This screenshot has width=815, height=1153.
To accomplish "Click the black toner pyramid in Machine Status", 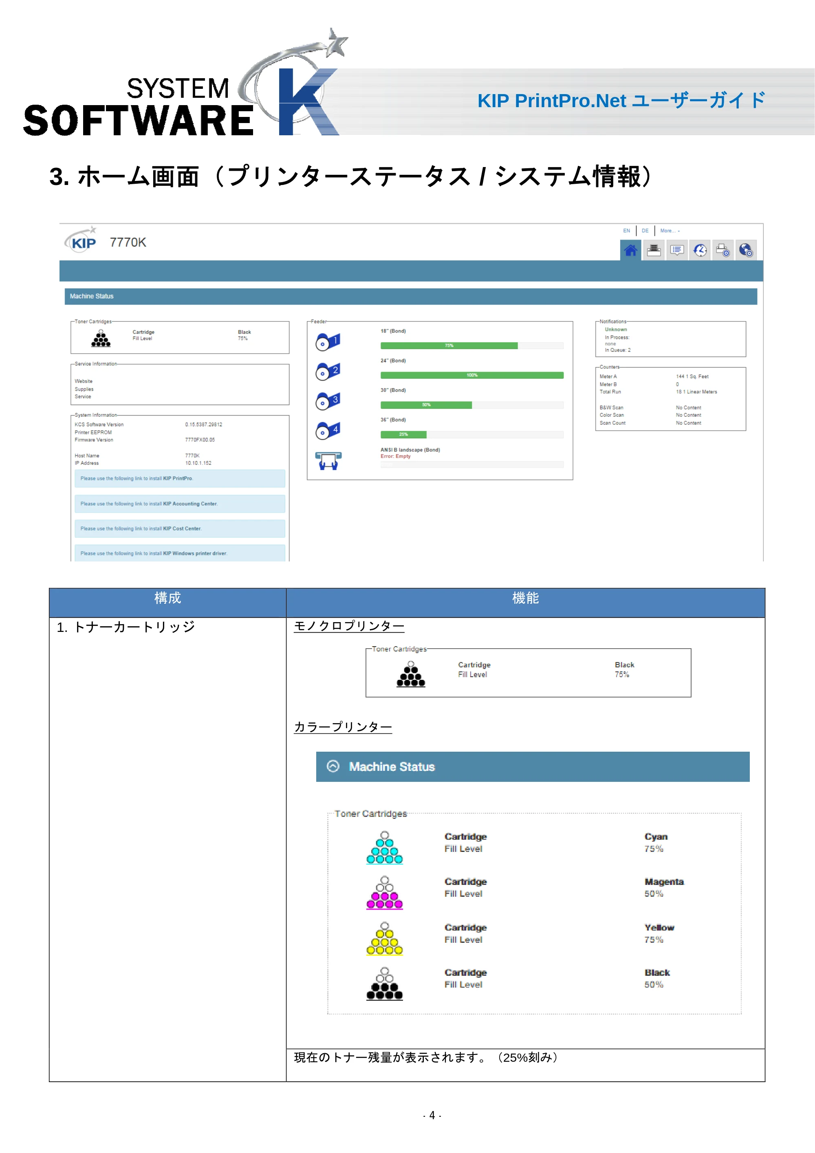I will [100, 339].
